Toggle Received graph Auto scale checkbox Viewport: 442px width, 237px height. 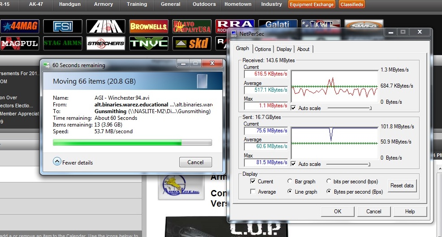tap(293, 108)
